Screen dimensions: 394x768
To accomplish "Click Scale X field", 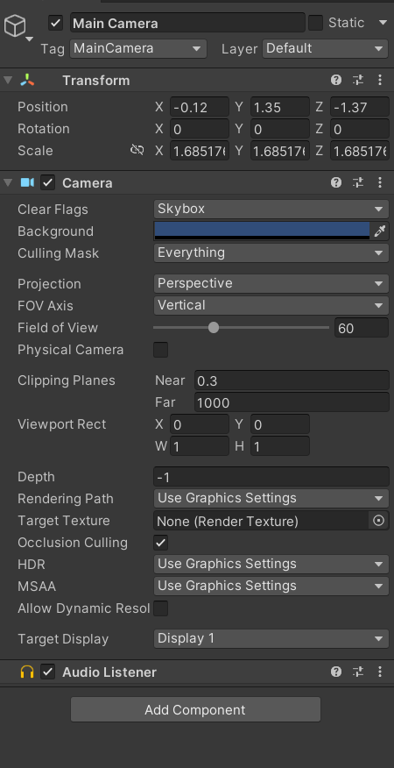I will 200,151.
